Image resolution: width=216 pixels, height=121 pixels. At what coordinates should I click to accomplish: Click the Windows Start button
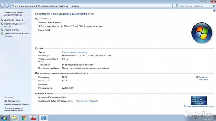tap(4, 118)
